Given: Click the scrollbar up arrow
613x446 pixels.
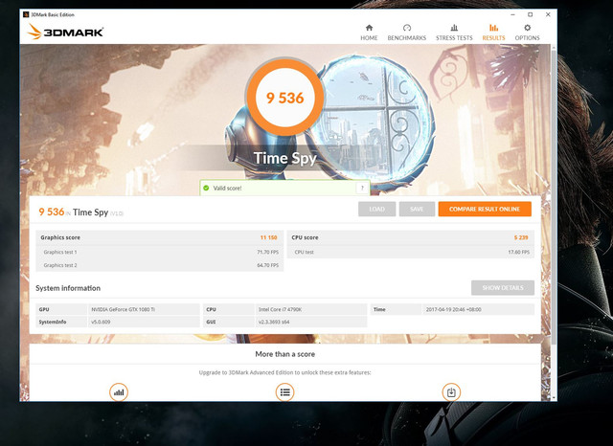Looking at the screenshot, I should 554,47.
